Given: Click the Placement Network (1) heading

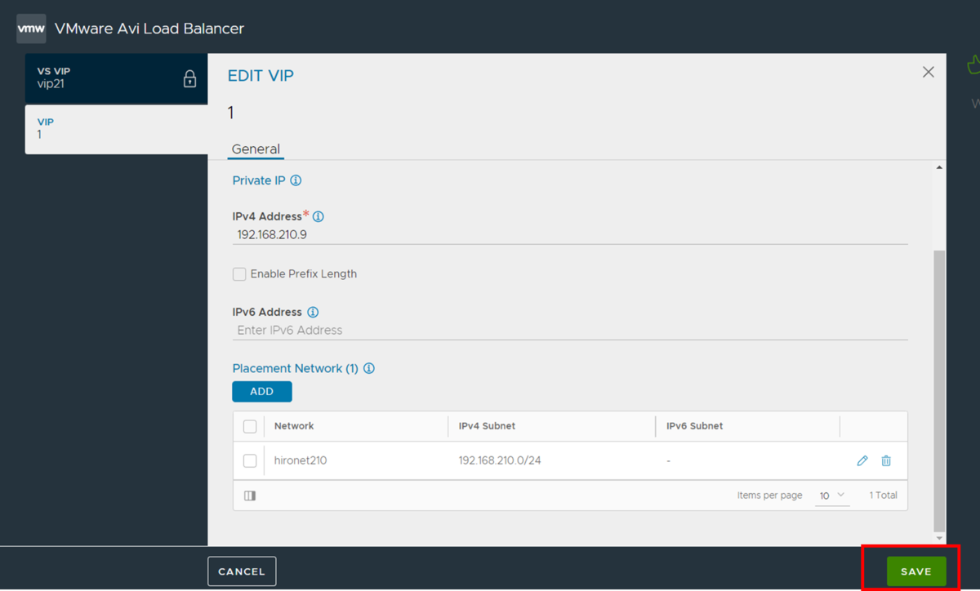Looking at the screenshot, I should pyautogui.click(x=295, y=369).
